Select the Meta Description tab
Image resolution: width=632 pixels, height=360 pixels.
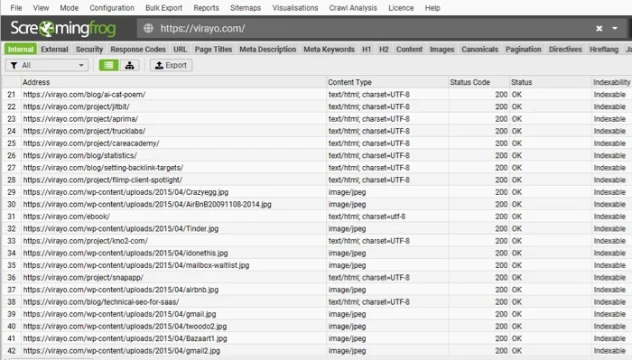[x=267, y=49]
